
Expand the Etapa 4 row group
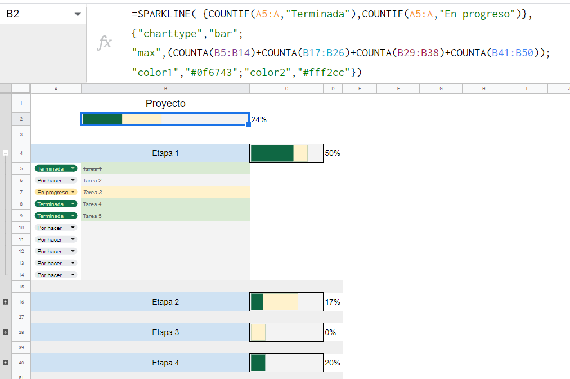pyautogui.click(x=6, y=363)
